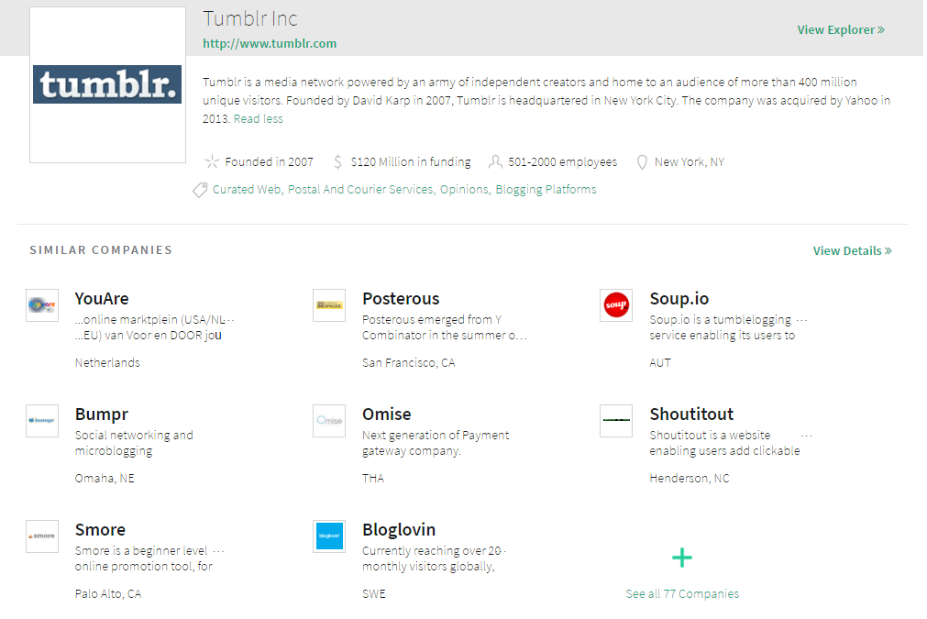Collapse the description with Read less

259,119
